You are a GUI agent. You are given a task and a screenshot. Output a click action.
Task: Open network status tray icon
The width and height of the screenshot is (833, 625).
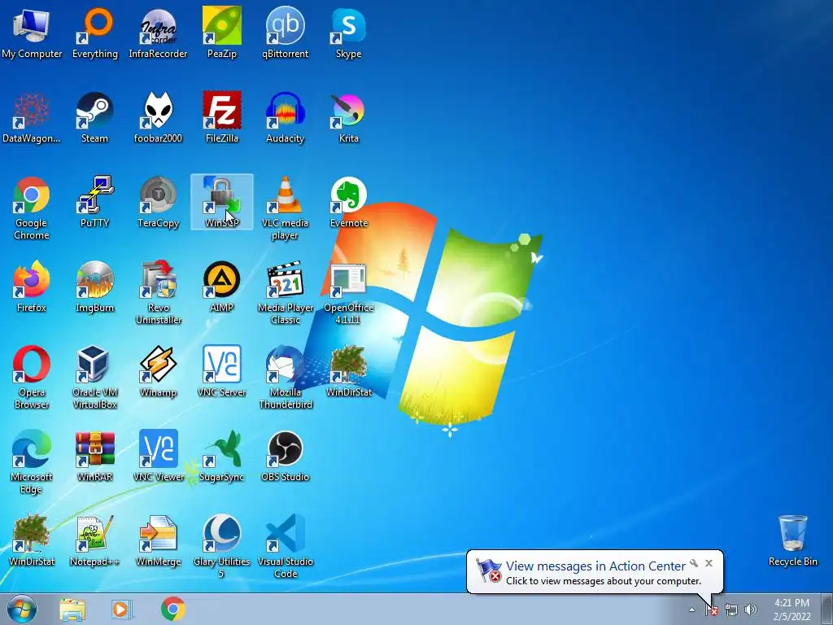pos(731,610)
